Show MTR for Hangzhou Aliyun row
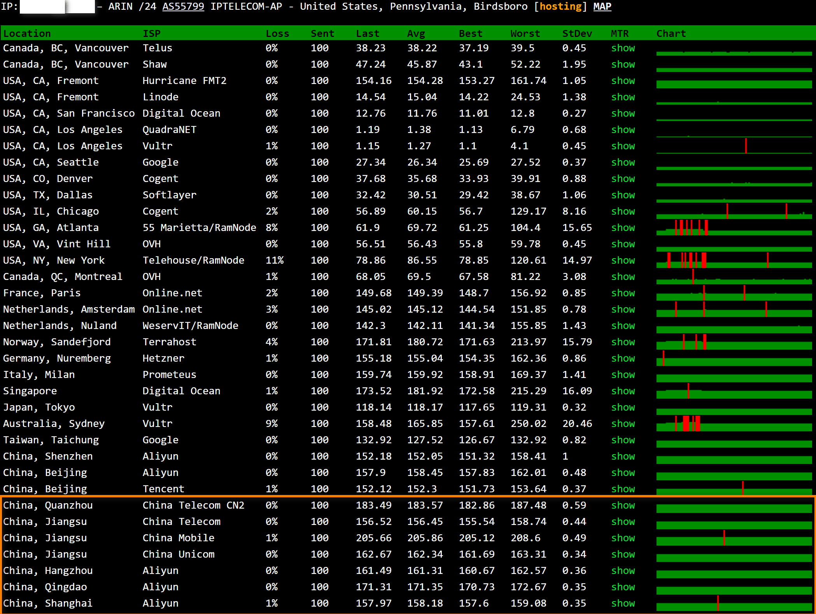This screenshot has width=816, height=614. pyautogui.click(x=623, y=570)
